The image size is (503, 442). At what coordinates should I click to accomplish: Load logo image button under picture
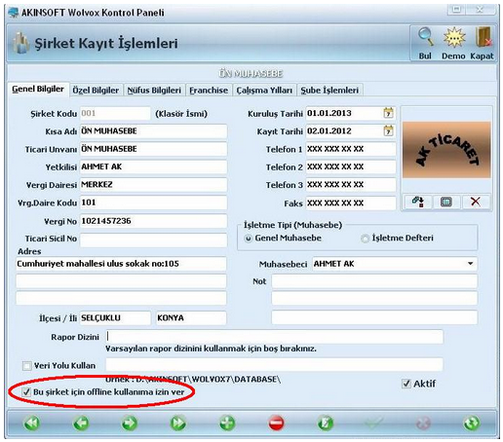pyautogui.click(x=418, y=202)
